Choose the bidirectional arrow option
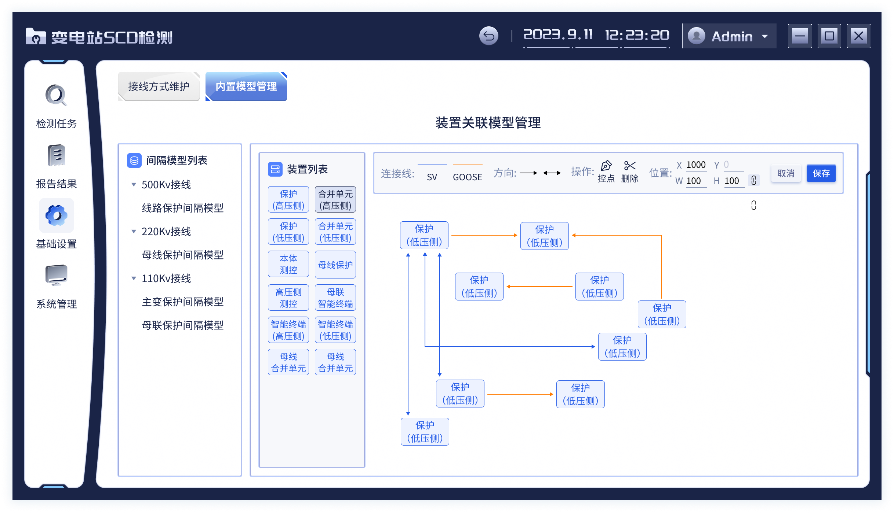Viewport: 894px width, 513px height. point(552,173)
